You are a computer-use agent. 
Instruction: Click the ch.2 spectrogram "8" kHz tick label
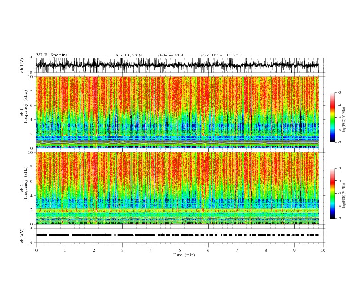coord(32,167)
